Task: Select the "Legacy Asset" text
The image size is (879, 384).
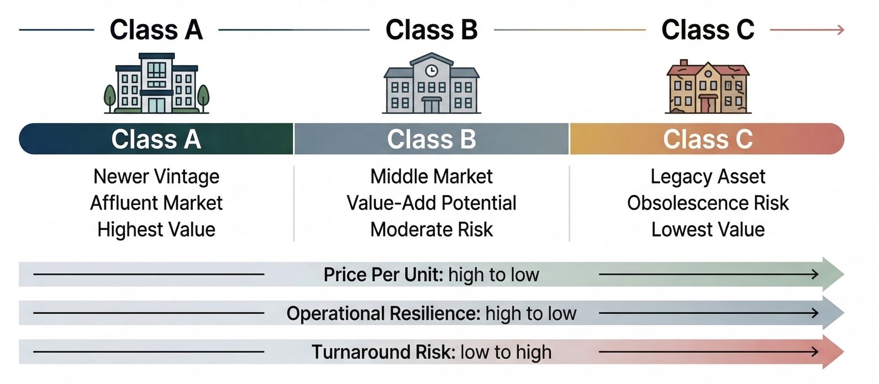Action: [708, 177]
